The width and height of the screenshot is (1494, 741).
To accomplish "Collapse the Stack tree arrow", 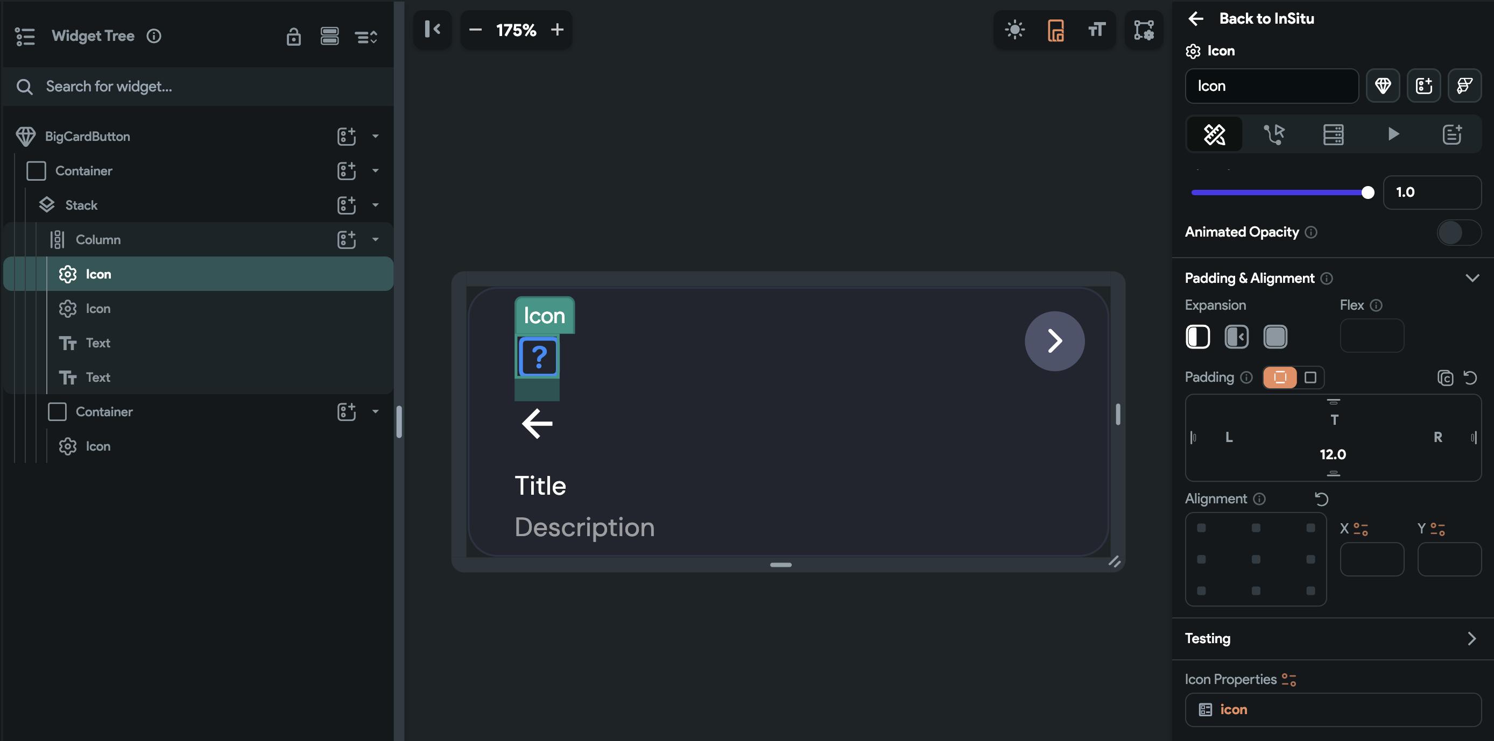I will tap(375, 205).
